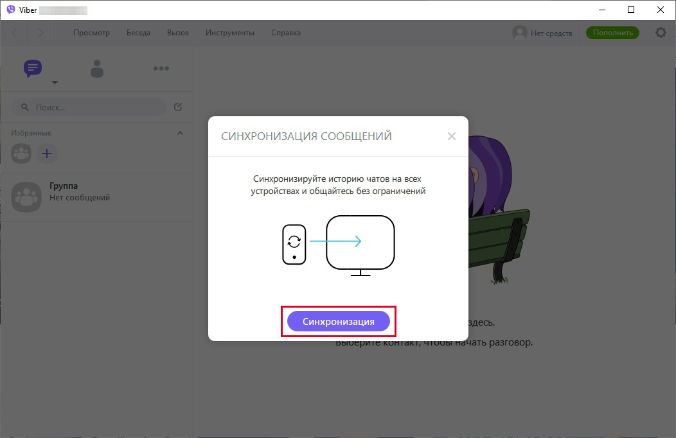
Task: Open the Справка menu
Action: (x=285, y=32)
